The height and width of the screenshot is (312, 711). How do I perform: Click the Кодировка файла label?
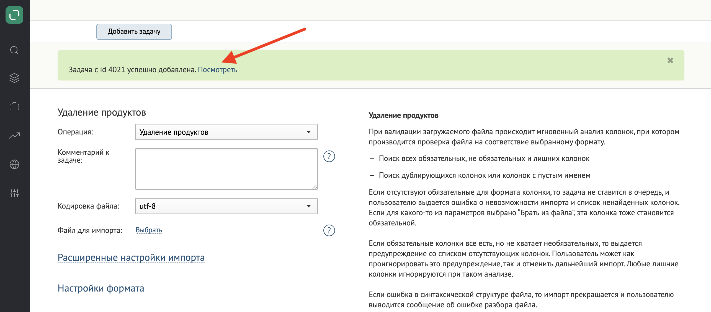click(x=88, y=206)
